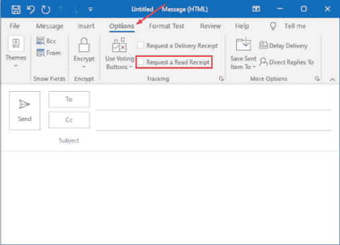Click the To recipients field

[x=213, y=100]
